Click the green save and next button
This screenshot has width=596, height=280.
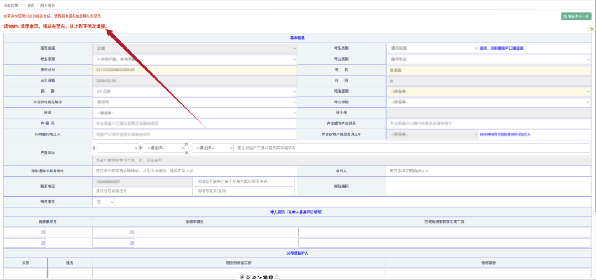click(x=576, y=17)
